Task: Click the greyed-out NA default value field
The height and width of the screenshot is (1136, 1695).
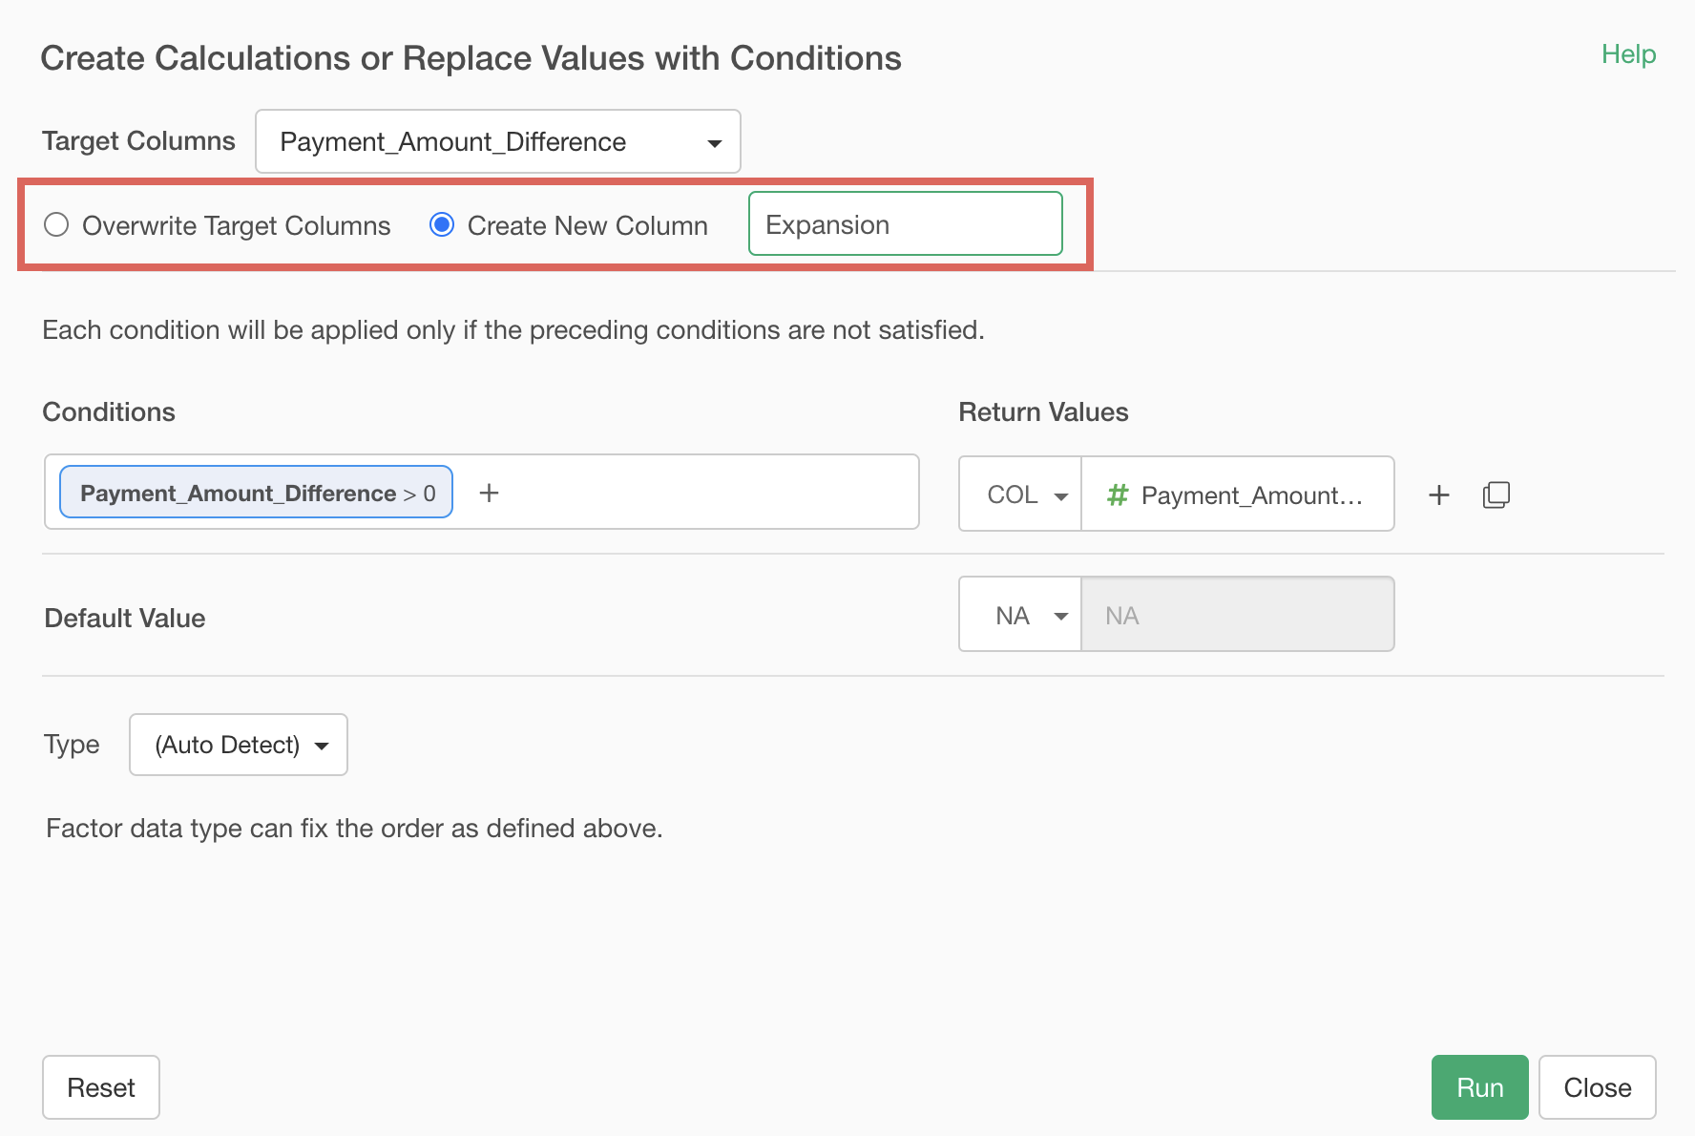Action: pos(1237,616)
